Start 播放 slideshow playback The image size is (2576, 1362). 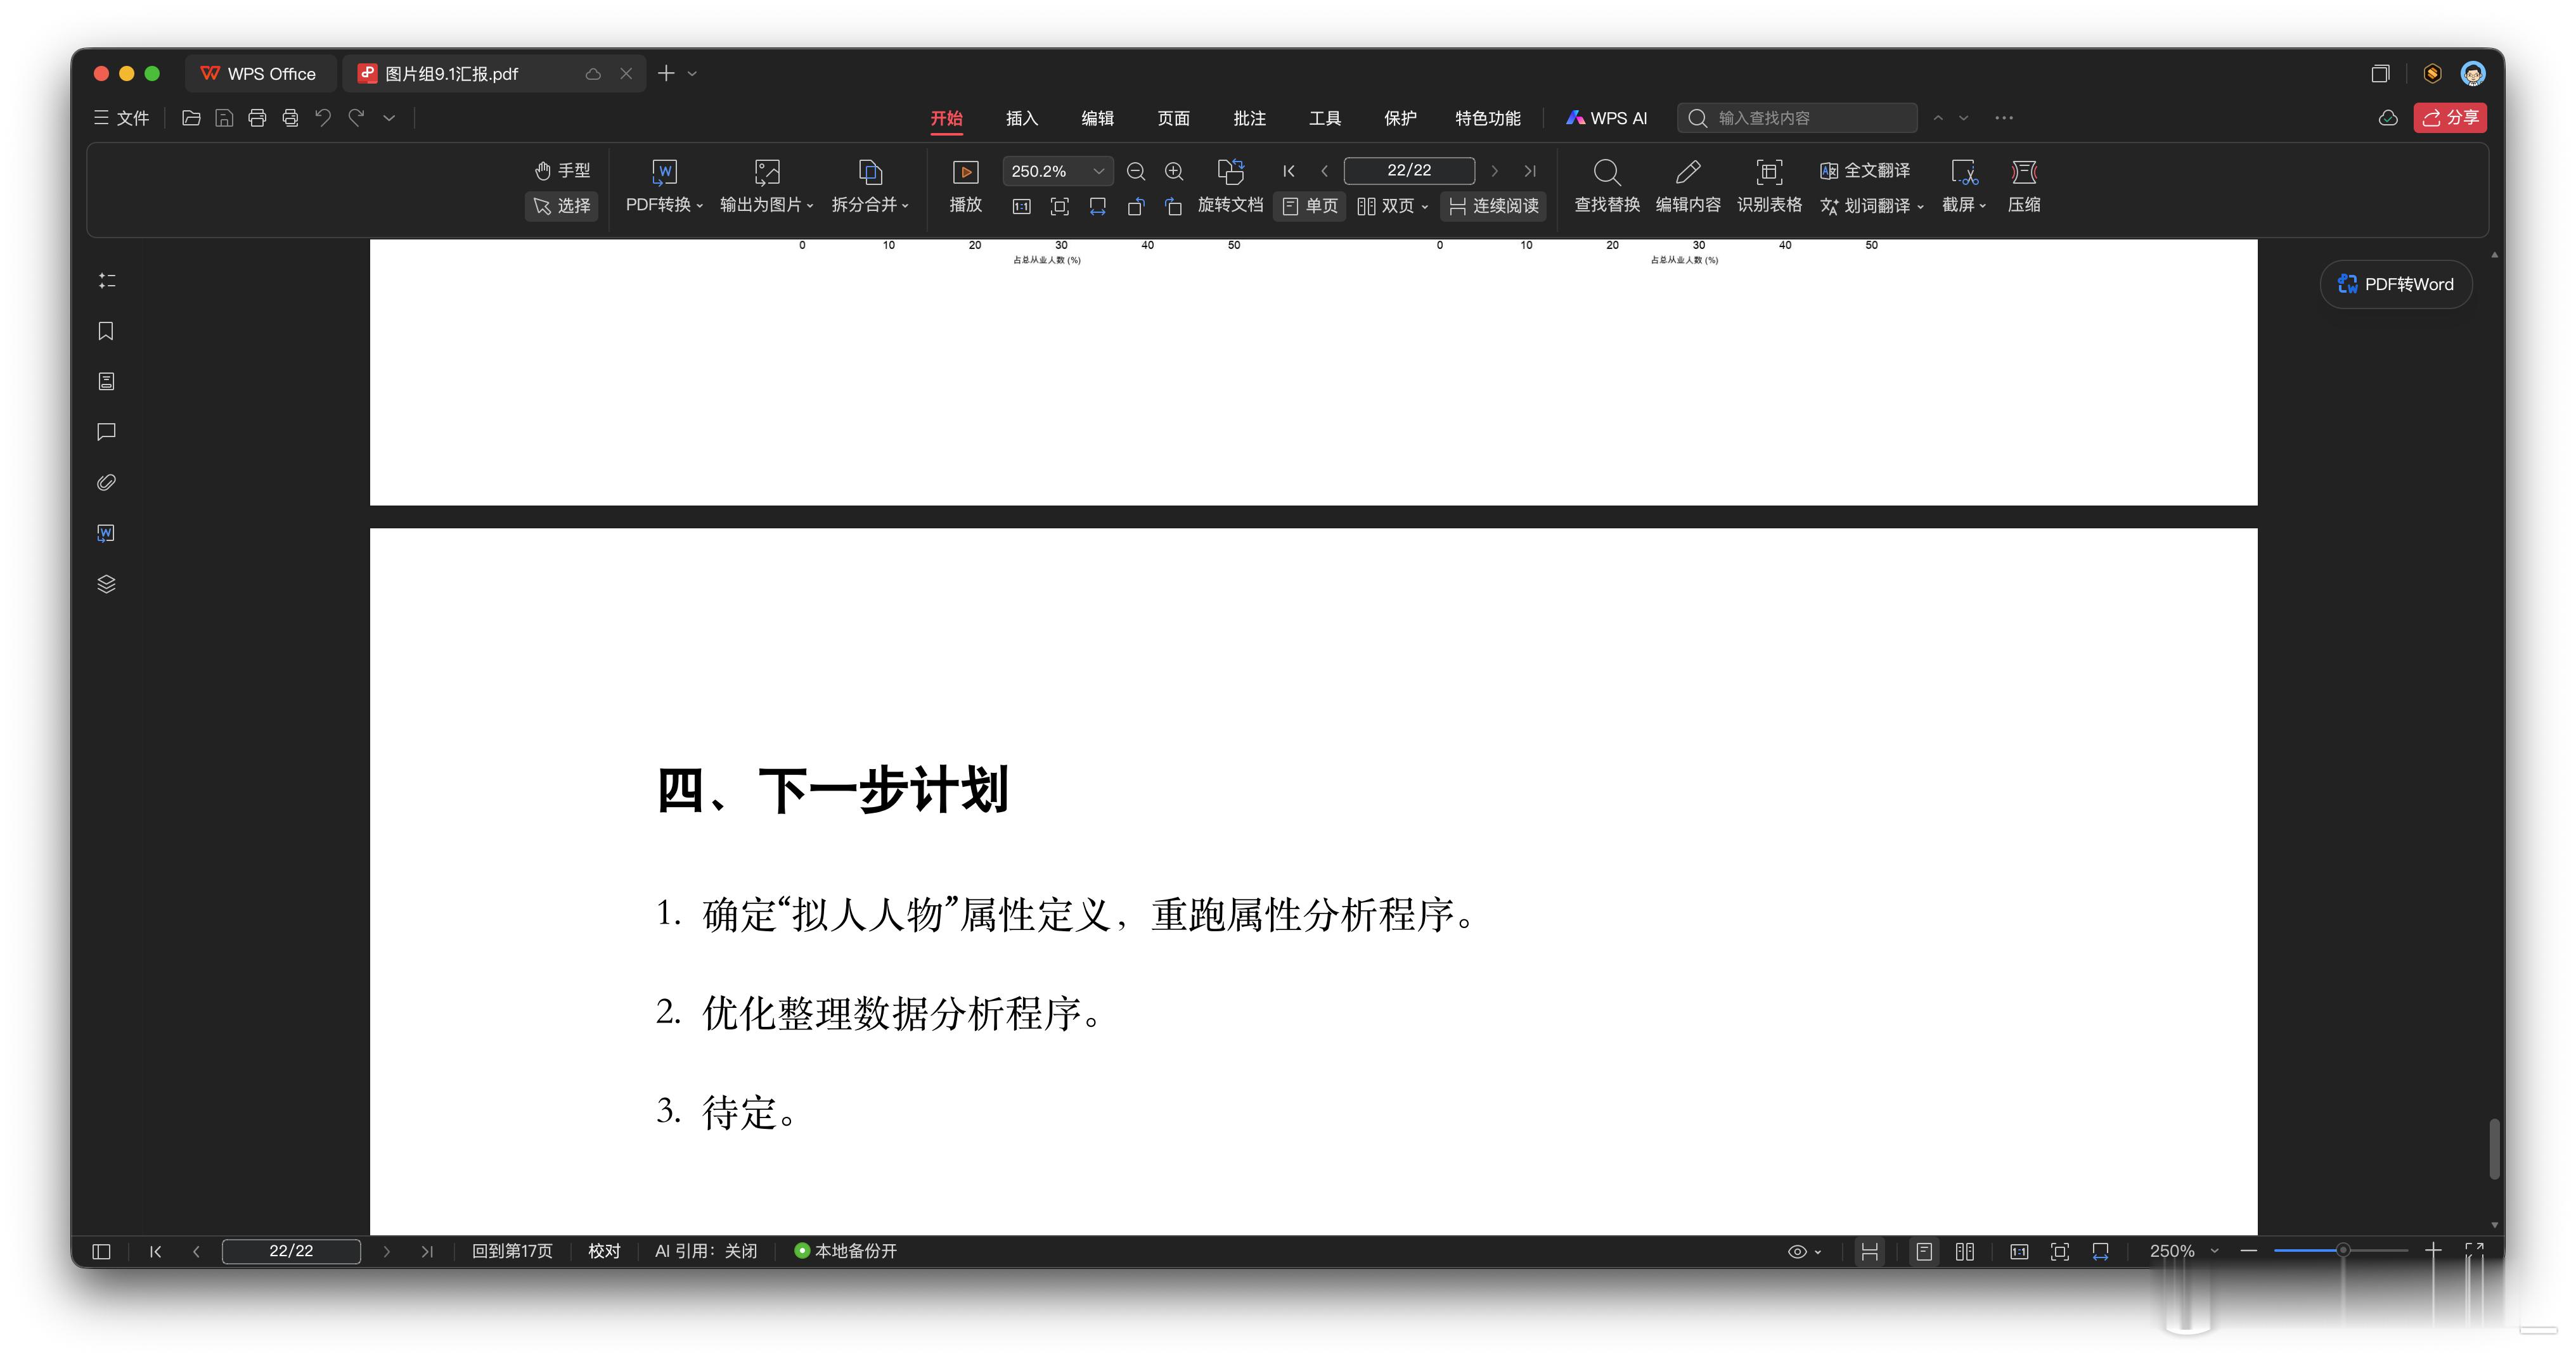coord(965,186)
